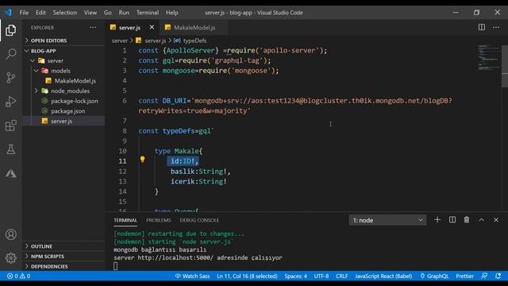This screenshot has height=286, width=508.
Task: Open the Testing flask view
Action: [x=10, y=149]
